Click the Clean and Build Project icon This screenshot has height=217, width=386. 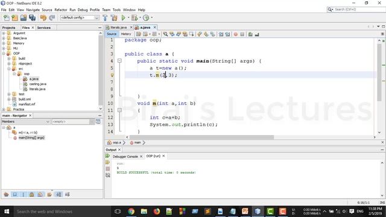coord(114,17)
